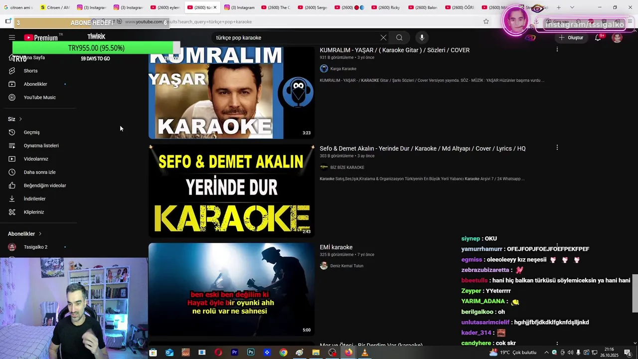Open YouTube Music in the sidebar
The height and width of the screenshot is (359, 638).
click(x=40, y=97)
